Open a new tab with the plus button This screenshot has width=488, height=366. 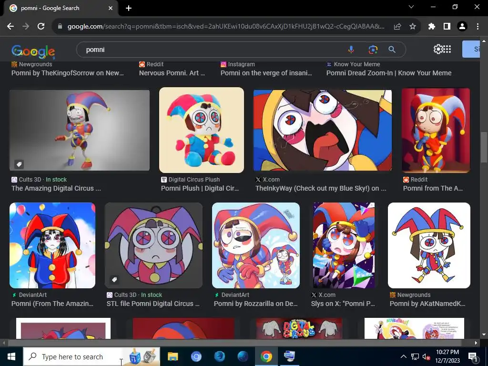pos(129,8)
